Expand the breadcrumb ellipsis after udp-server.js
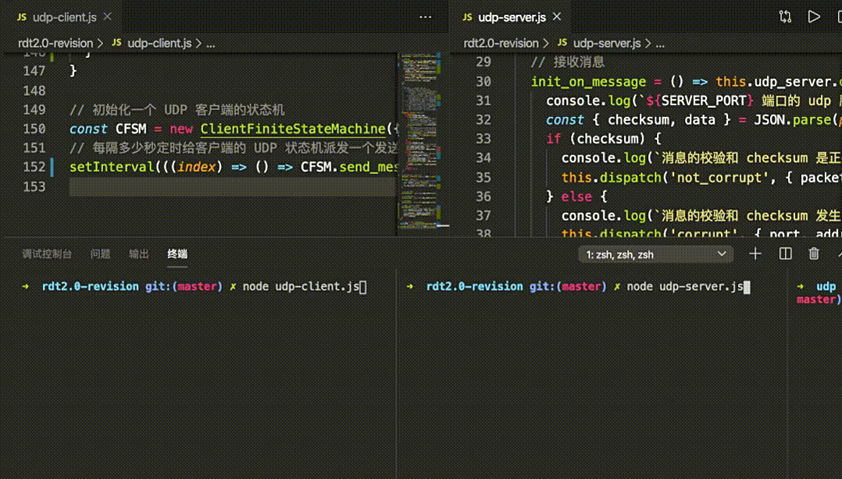 coord(661,43)
